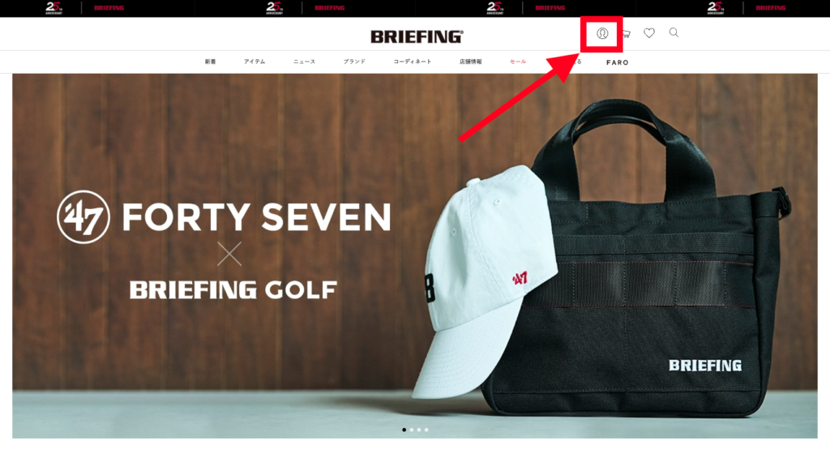Open the user account login icon
830x449 pixels.
[x=602, y=33]
